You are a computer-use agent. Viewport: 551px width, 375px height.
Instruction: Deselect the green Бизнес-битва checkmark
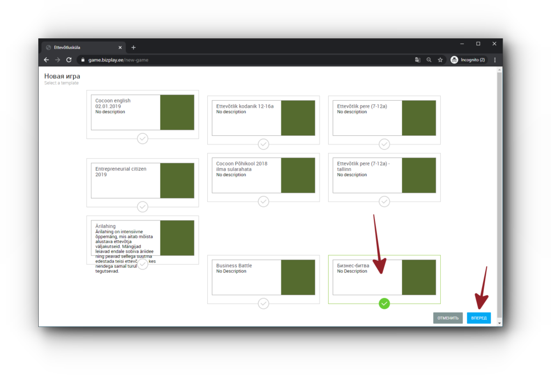click(384, 303)
